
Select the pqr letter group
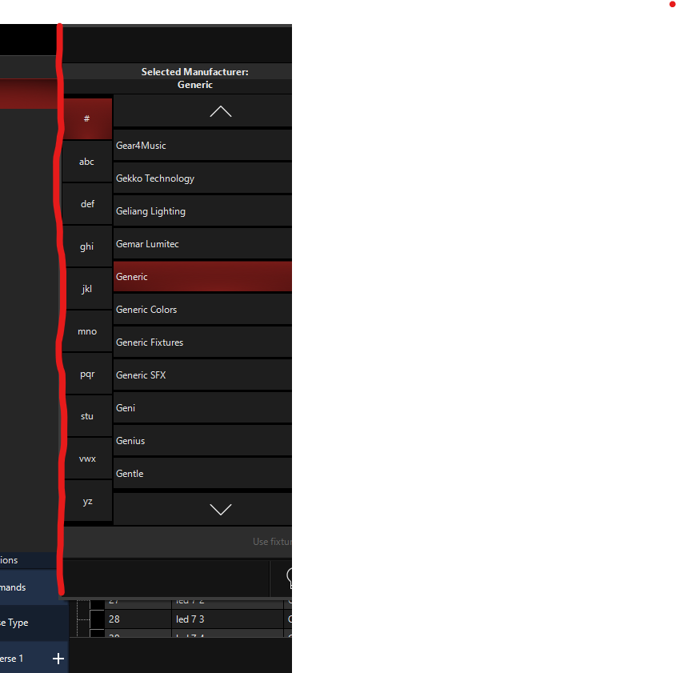87,374
